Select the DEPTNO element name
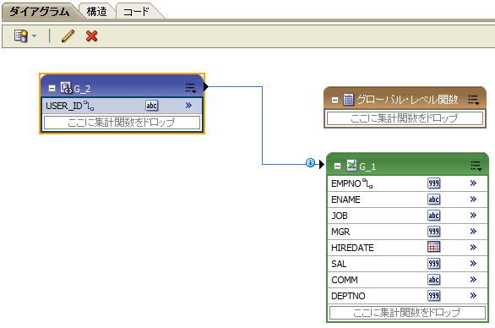Image resolution: width=495 pixels, height=328 pixels. (348, 296)
